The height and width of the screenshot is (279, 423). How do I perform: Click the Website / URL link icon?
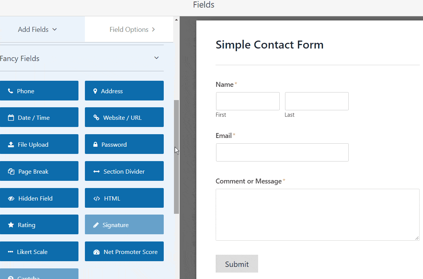(96, 118)
